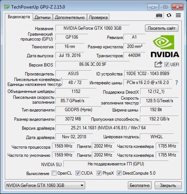Click the PCIe x16 2.0 @ x16 2.0 value
The height and width of the screenshot is (194, 187).
click(148, 83)
